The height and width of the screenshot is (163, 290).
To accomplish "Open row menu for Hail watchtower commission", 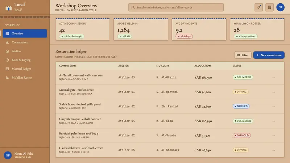I will (274, 150).
